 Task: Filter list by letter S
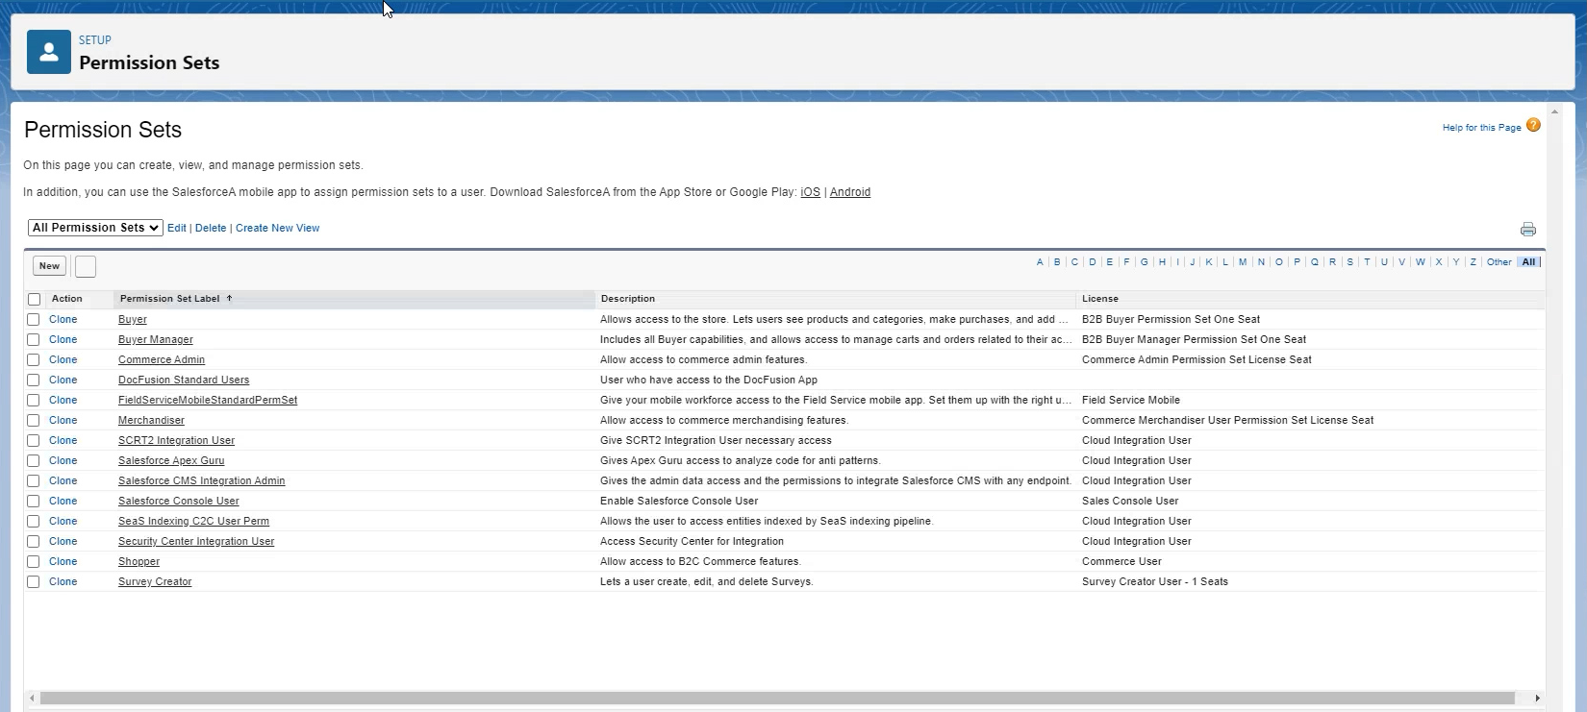coord(1349,262)
